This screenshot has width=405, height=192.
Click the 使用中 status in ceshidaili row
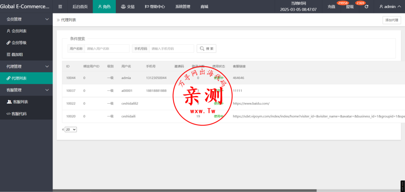coord(218,116)
